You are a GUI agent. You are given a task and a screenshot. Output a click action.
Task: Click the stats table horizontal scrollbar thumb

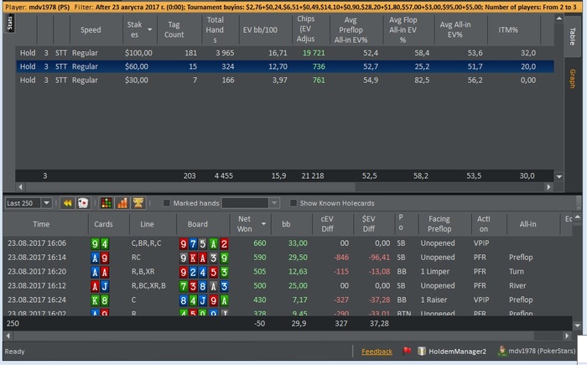coord(190,186)
